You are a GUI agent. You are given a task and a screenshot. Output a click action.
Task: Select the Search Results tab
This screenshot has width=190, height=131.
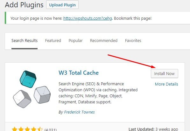(25, 41)
